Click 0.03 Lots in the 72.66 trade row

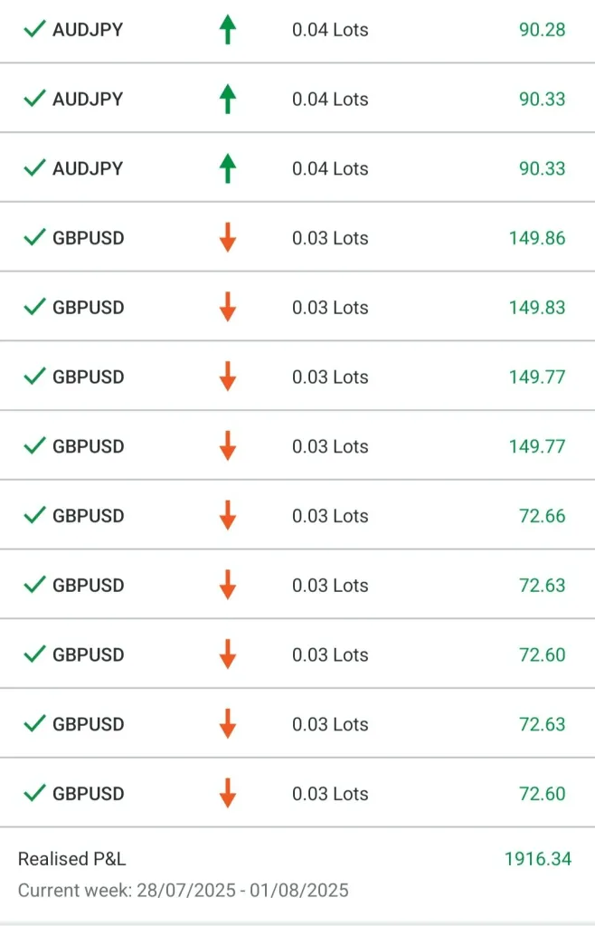(330, 516)
